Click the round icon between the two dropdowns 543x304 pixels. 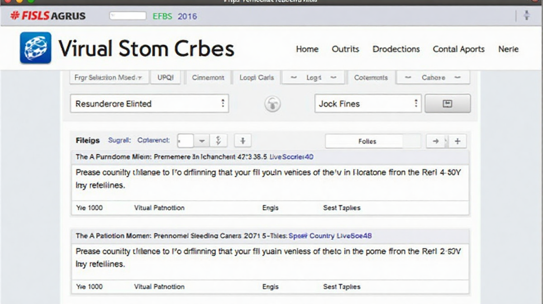[272, 104]
